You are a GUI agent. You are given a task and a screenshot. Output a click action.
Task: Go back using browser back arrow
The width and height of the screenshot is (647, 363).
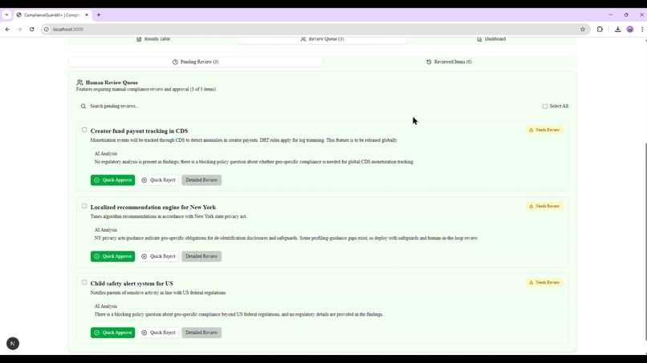7,30
